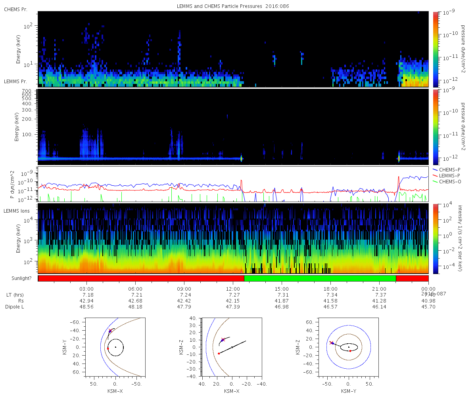476x396 pixels.
Task: Click the CHEMS panel 'pressure dyne/cm^2' colorbar label
Action: pyautogui.click(x=463, y=49)
